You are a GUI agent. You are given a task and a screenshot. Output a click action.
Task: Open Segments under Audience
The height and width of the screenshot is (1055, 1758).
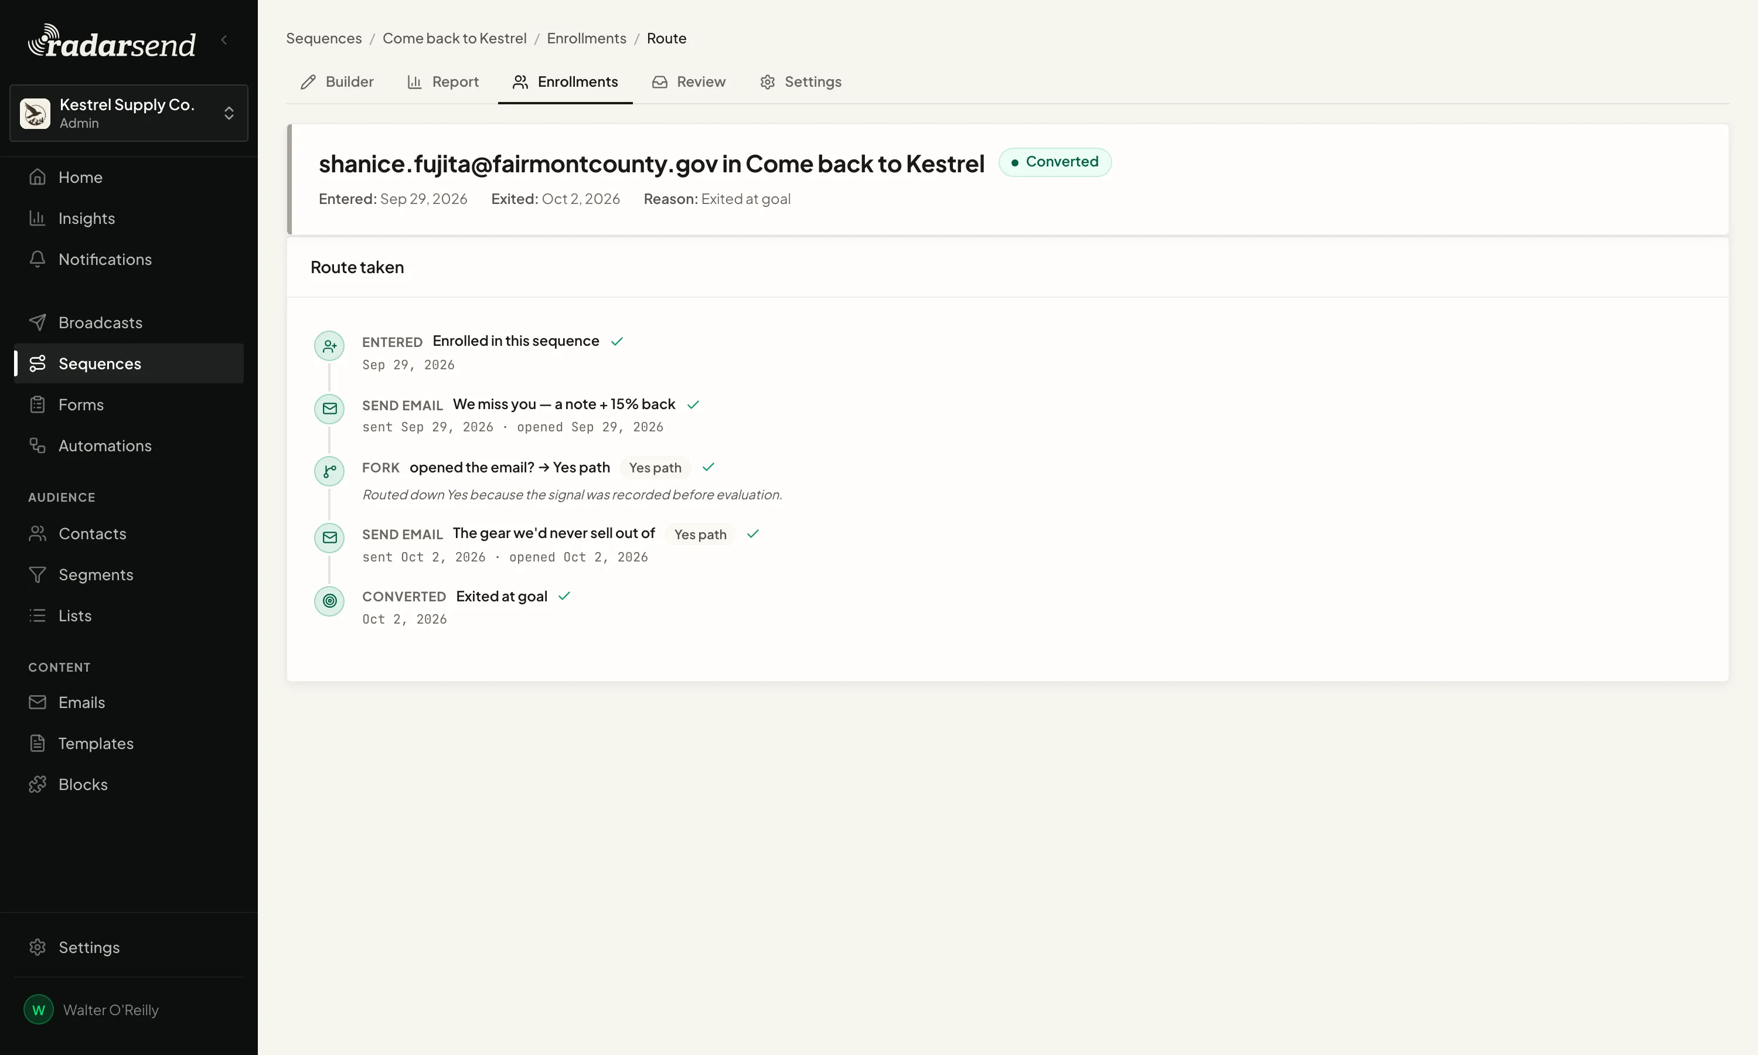[x=128, y=574]
